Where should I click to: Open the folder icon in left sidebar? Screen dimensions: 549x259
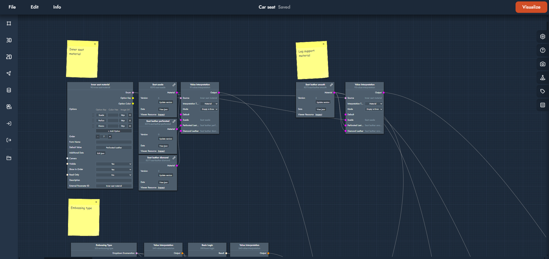coord(9,158)
